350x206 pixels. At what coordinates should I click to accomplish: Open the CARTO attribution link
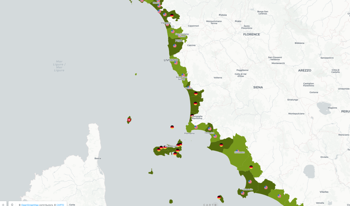point(60,205)
